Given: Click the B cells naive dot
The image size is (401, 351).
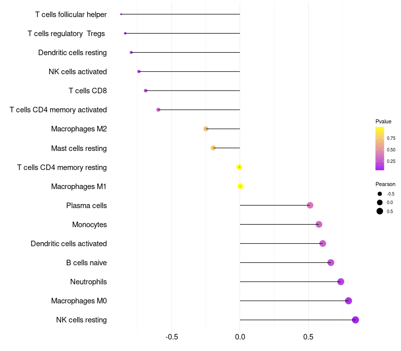Looking at the screenshot, I should pos(331,262).
